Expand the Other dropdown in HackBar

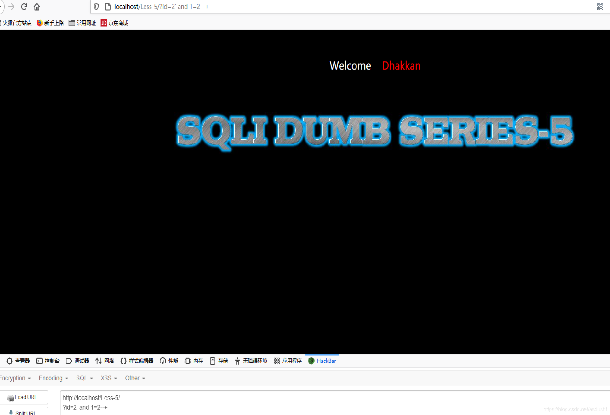coord(135,378)
